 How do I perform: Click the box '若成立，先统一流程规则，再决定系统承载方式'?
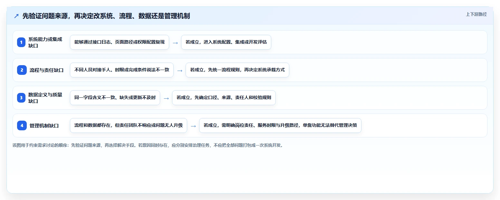237,70
